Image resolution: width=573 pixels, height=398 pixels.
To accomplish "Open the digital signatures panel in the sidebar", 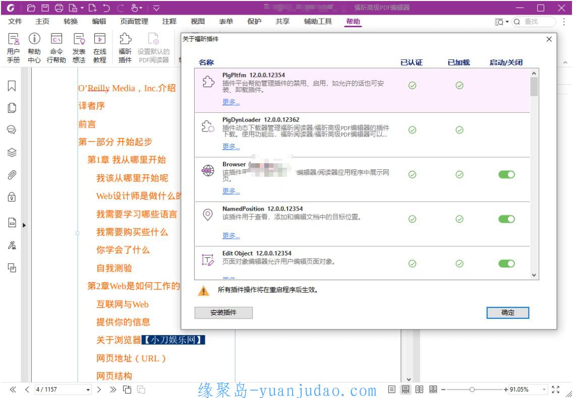I will tap(12, 245).
